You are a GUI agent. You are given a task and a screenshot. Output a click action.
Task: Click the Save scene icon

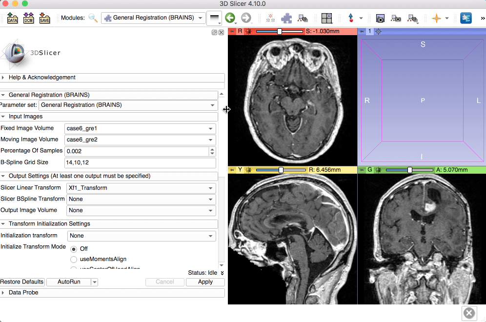coord(44,19)
